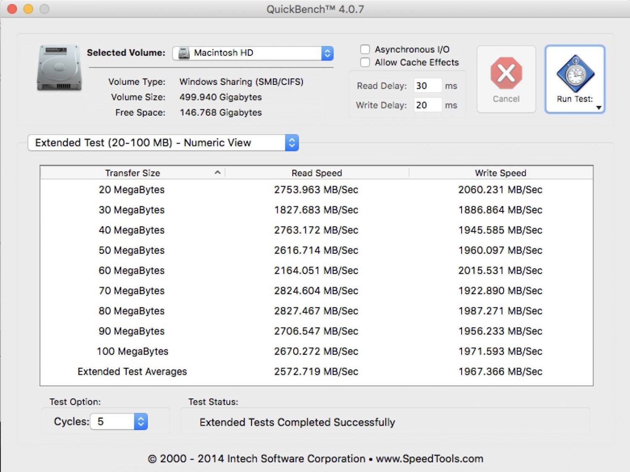
Task: Sort by Write Speed column header
Action: click(x=501, y=173)
